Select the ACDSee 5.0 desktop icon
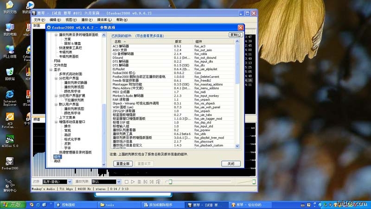Viewport: 371px width, 209px height. pyautogui.click(x=10, y=138)
